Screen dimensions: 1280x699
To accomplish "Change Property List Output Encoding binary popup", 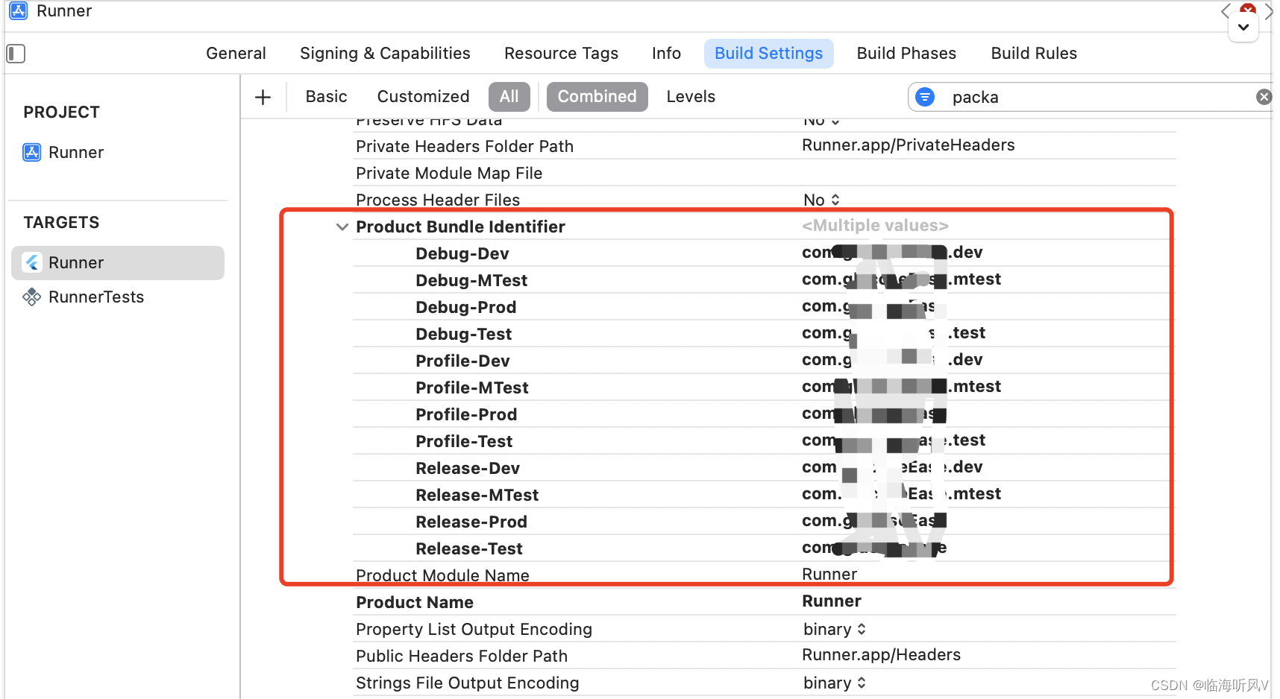I will (x=834, y=630).
